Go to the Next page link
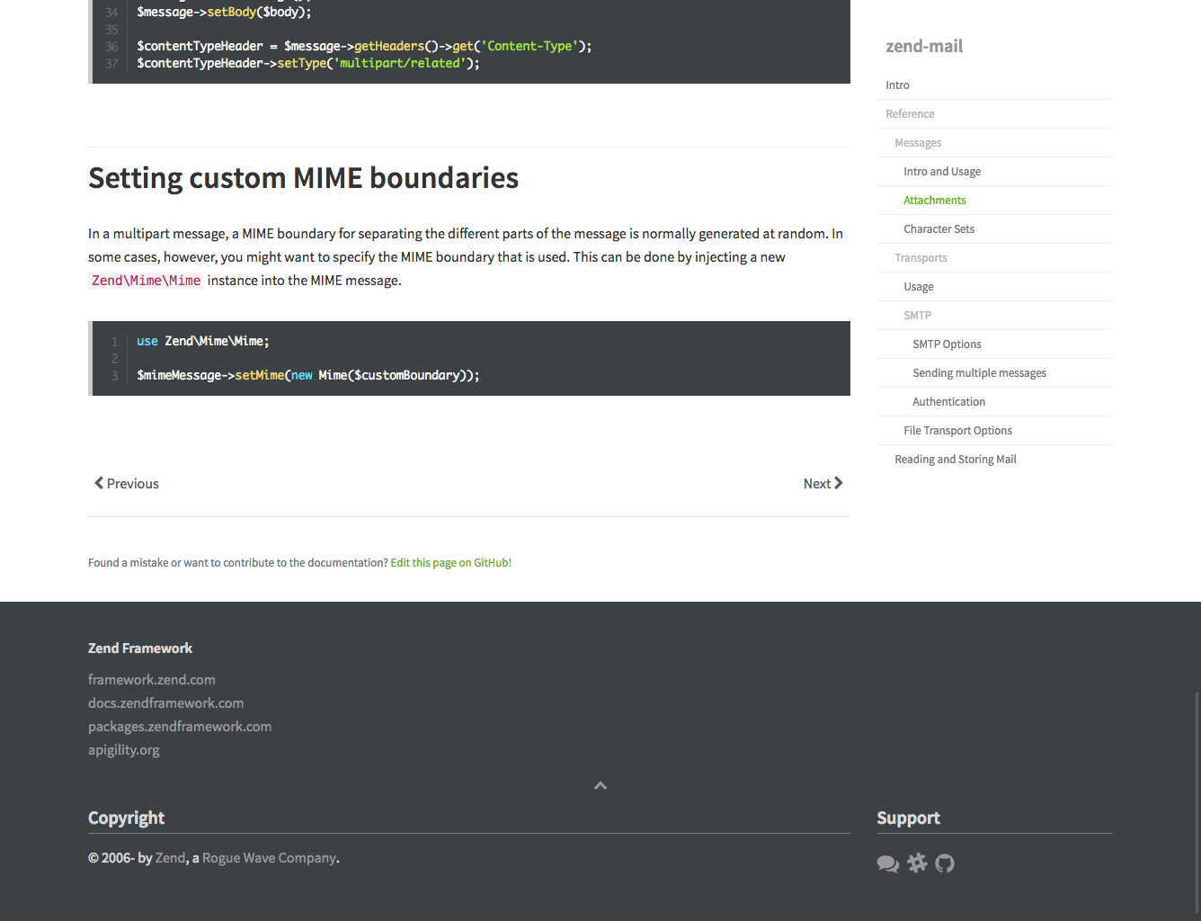Viewport: 1201px width, 921px height. 823,484
